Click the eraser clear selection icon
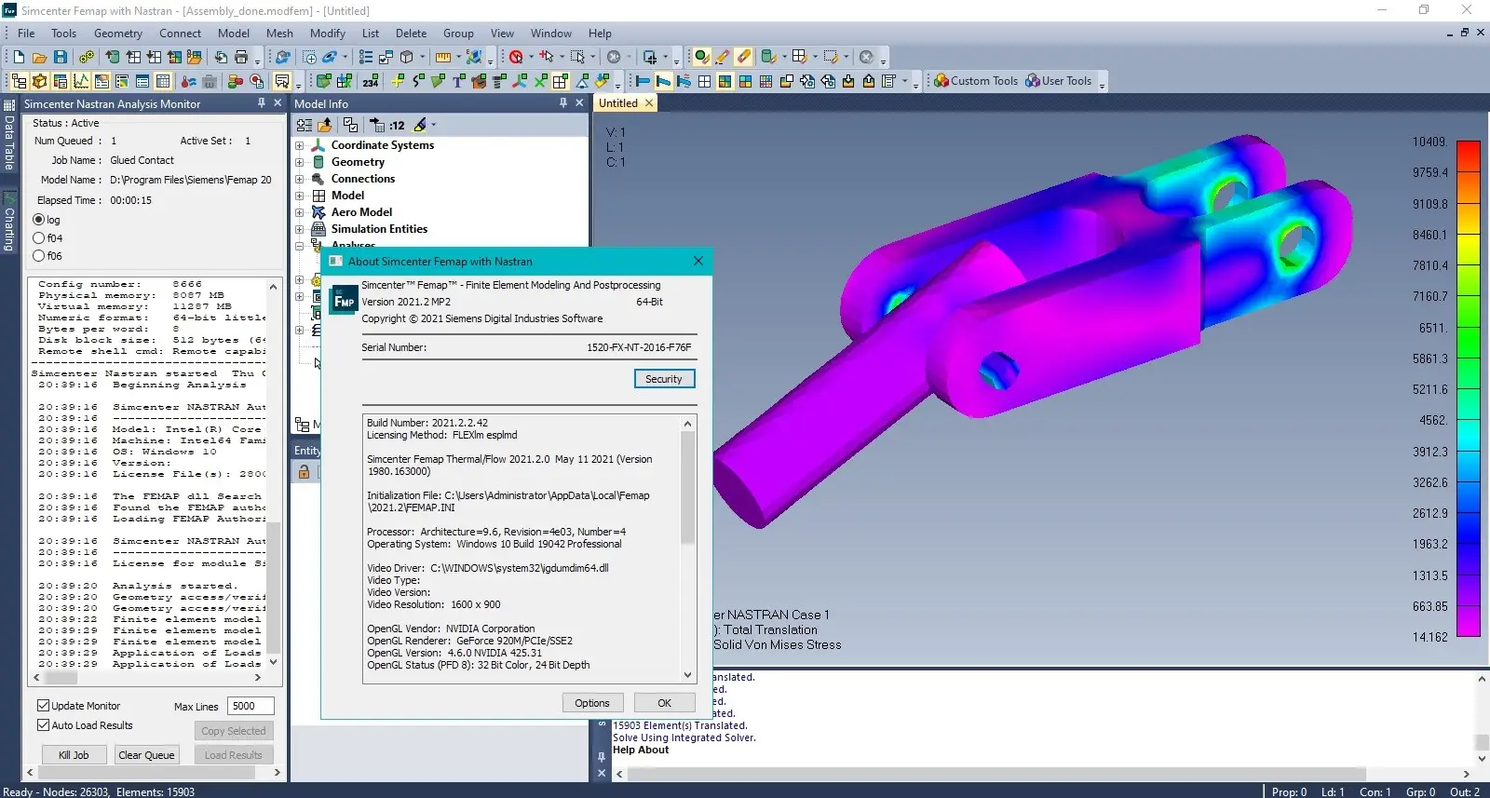 (742, 57)
